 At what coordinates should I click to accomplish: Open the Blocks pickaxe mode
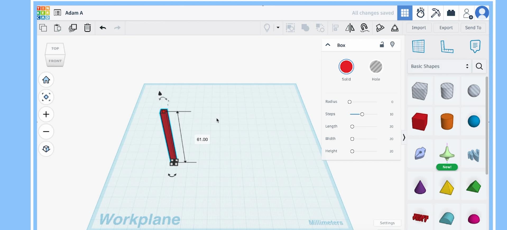tap(435, 13)
